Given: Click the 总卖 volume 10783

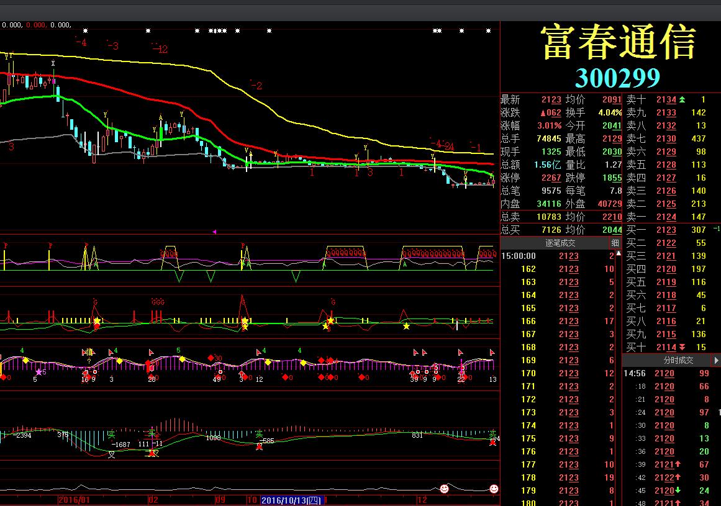Looking at the screenshot, I should coord(549,217).
